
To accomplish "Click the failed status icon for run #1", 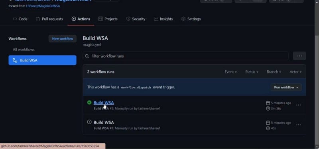I will click(x=89, y=122).
